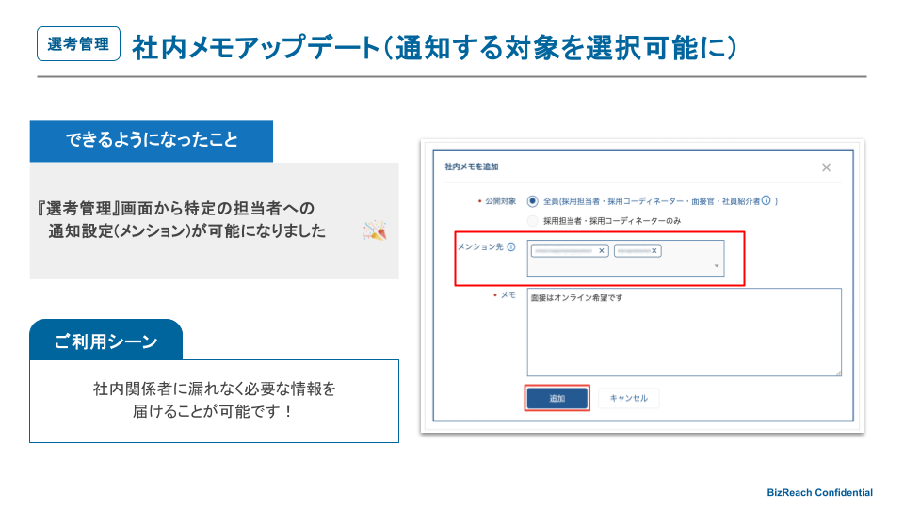The width and height of the screenshot is (904, 508).
Task: Click the memo text 面接はオンライン希望です
Action: [x=576, y=298]
